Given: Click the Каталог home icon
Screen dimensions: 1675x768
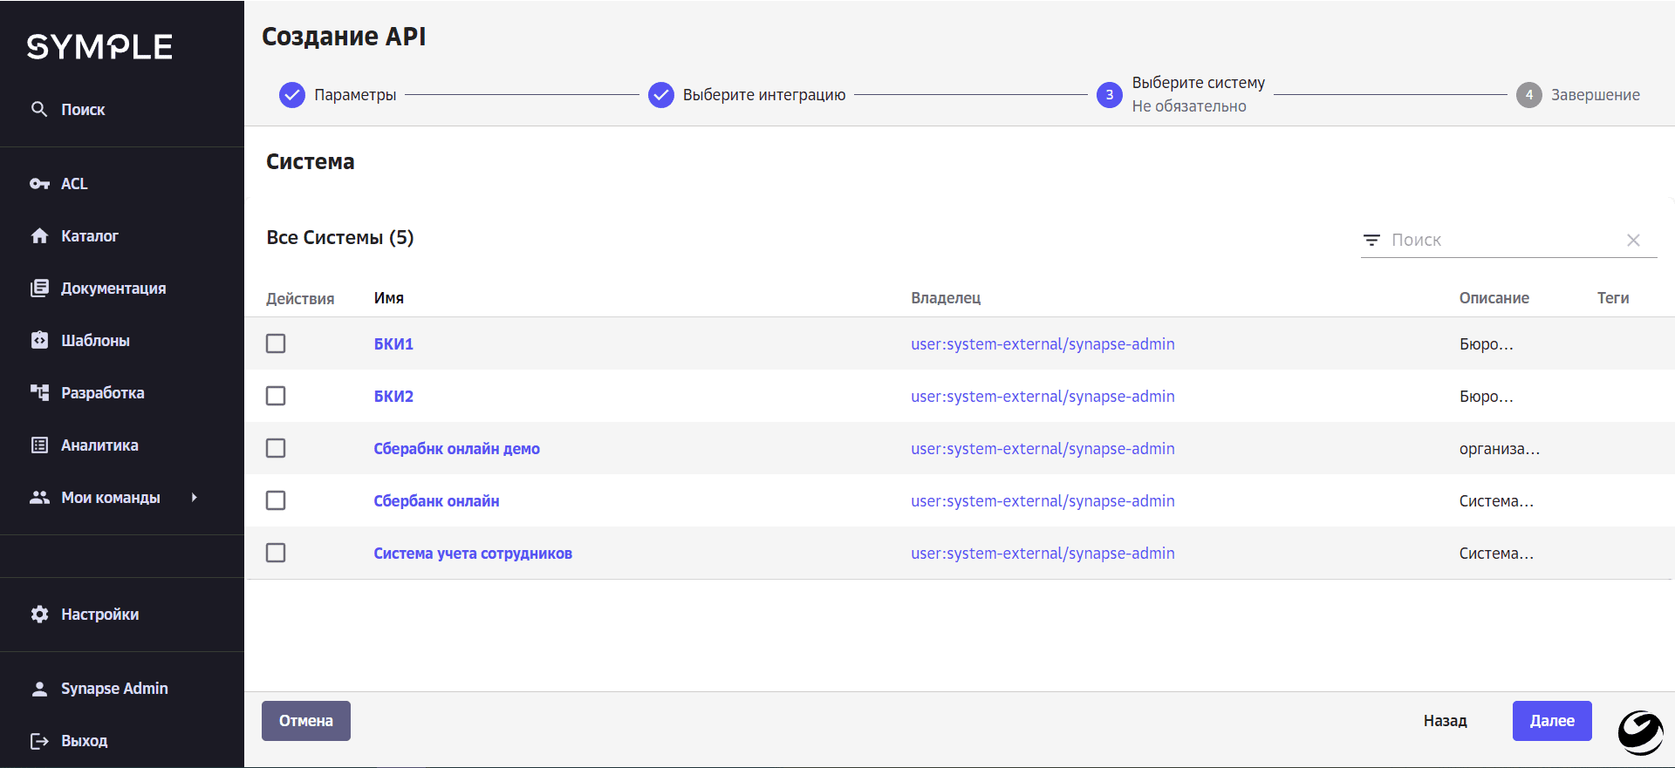Looking at the screenshot, I should pyautogui.click(x=39, y=236).
